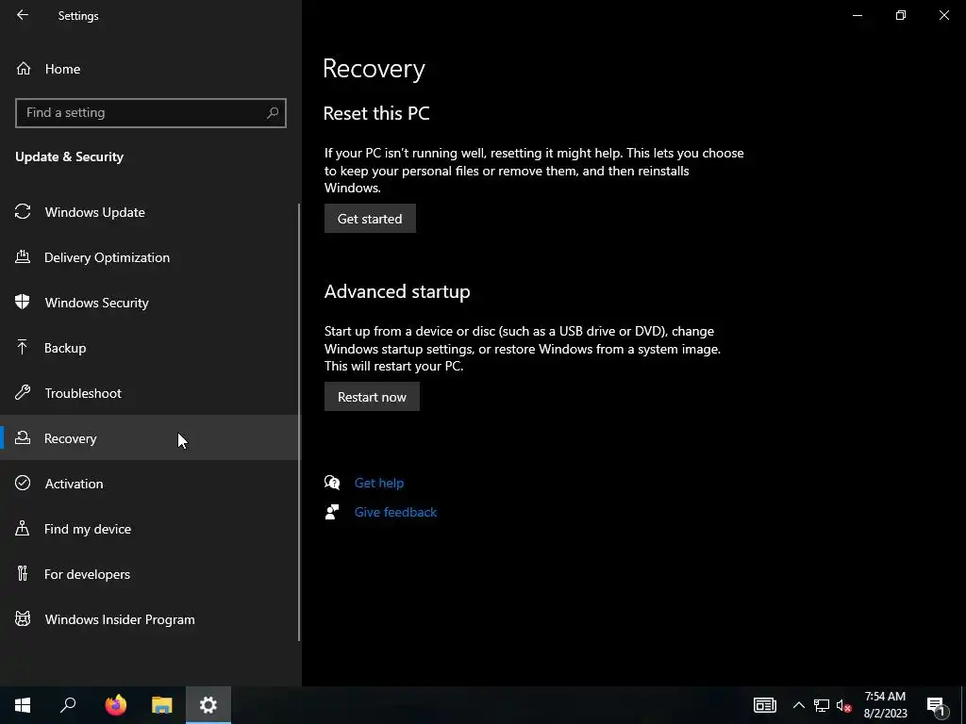
Task: Minimize the Settings window
Action: (857, 15)
